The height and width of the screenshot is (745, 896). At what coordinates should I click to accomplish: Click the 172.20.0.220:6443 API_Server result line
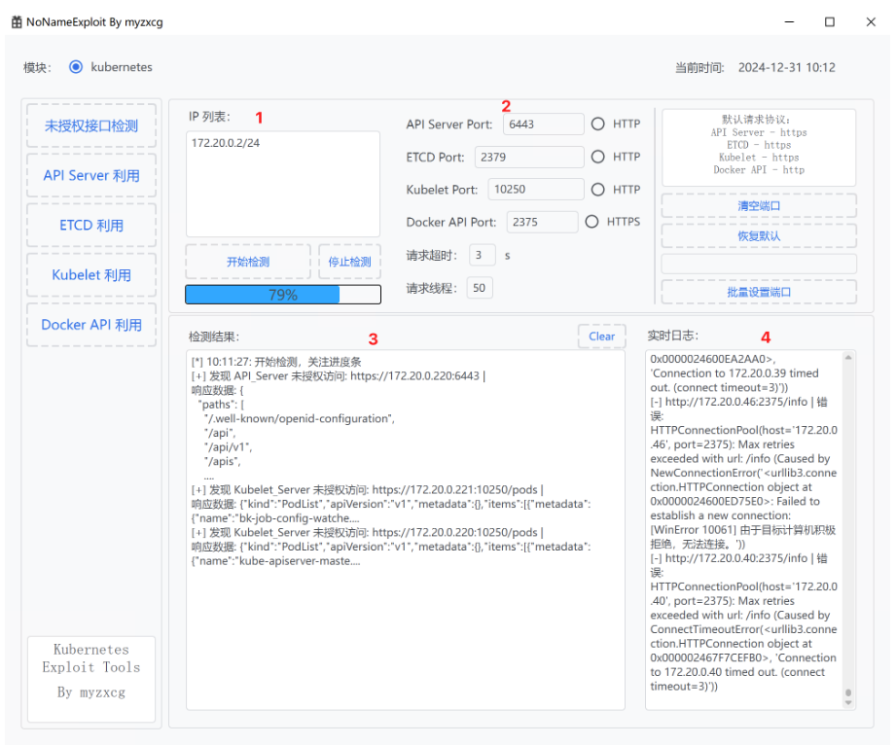339,376
